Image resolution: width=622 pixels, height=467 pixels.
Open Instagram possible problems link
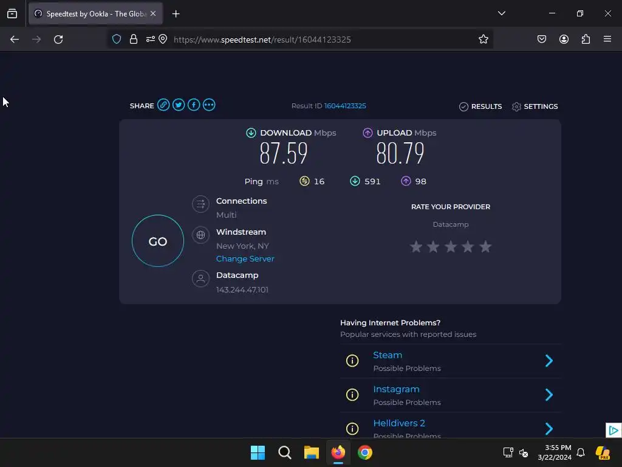(396, 389)
